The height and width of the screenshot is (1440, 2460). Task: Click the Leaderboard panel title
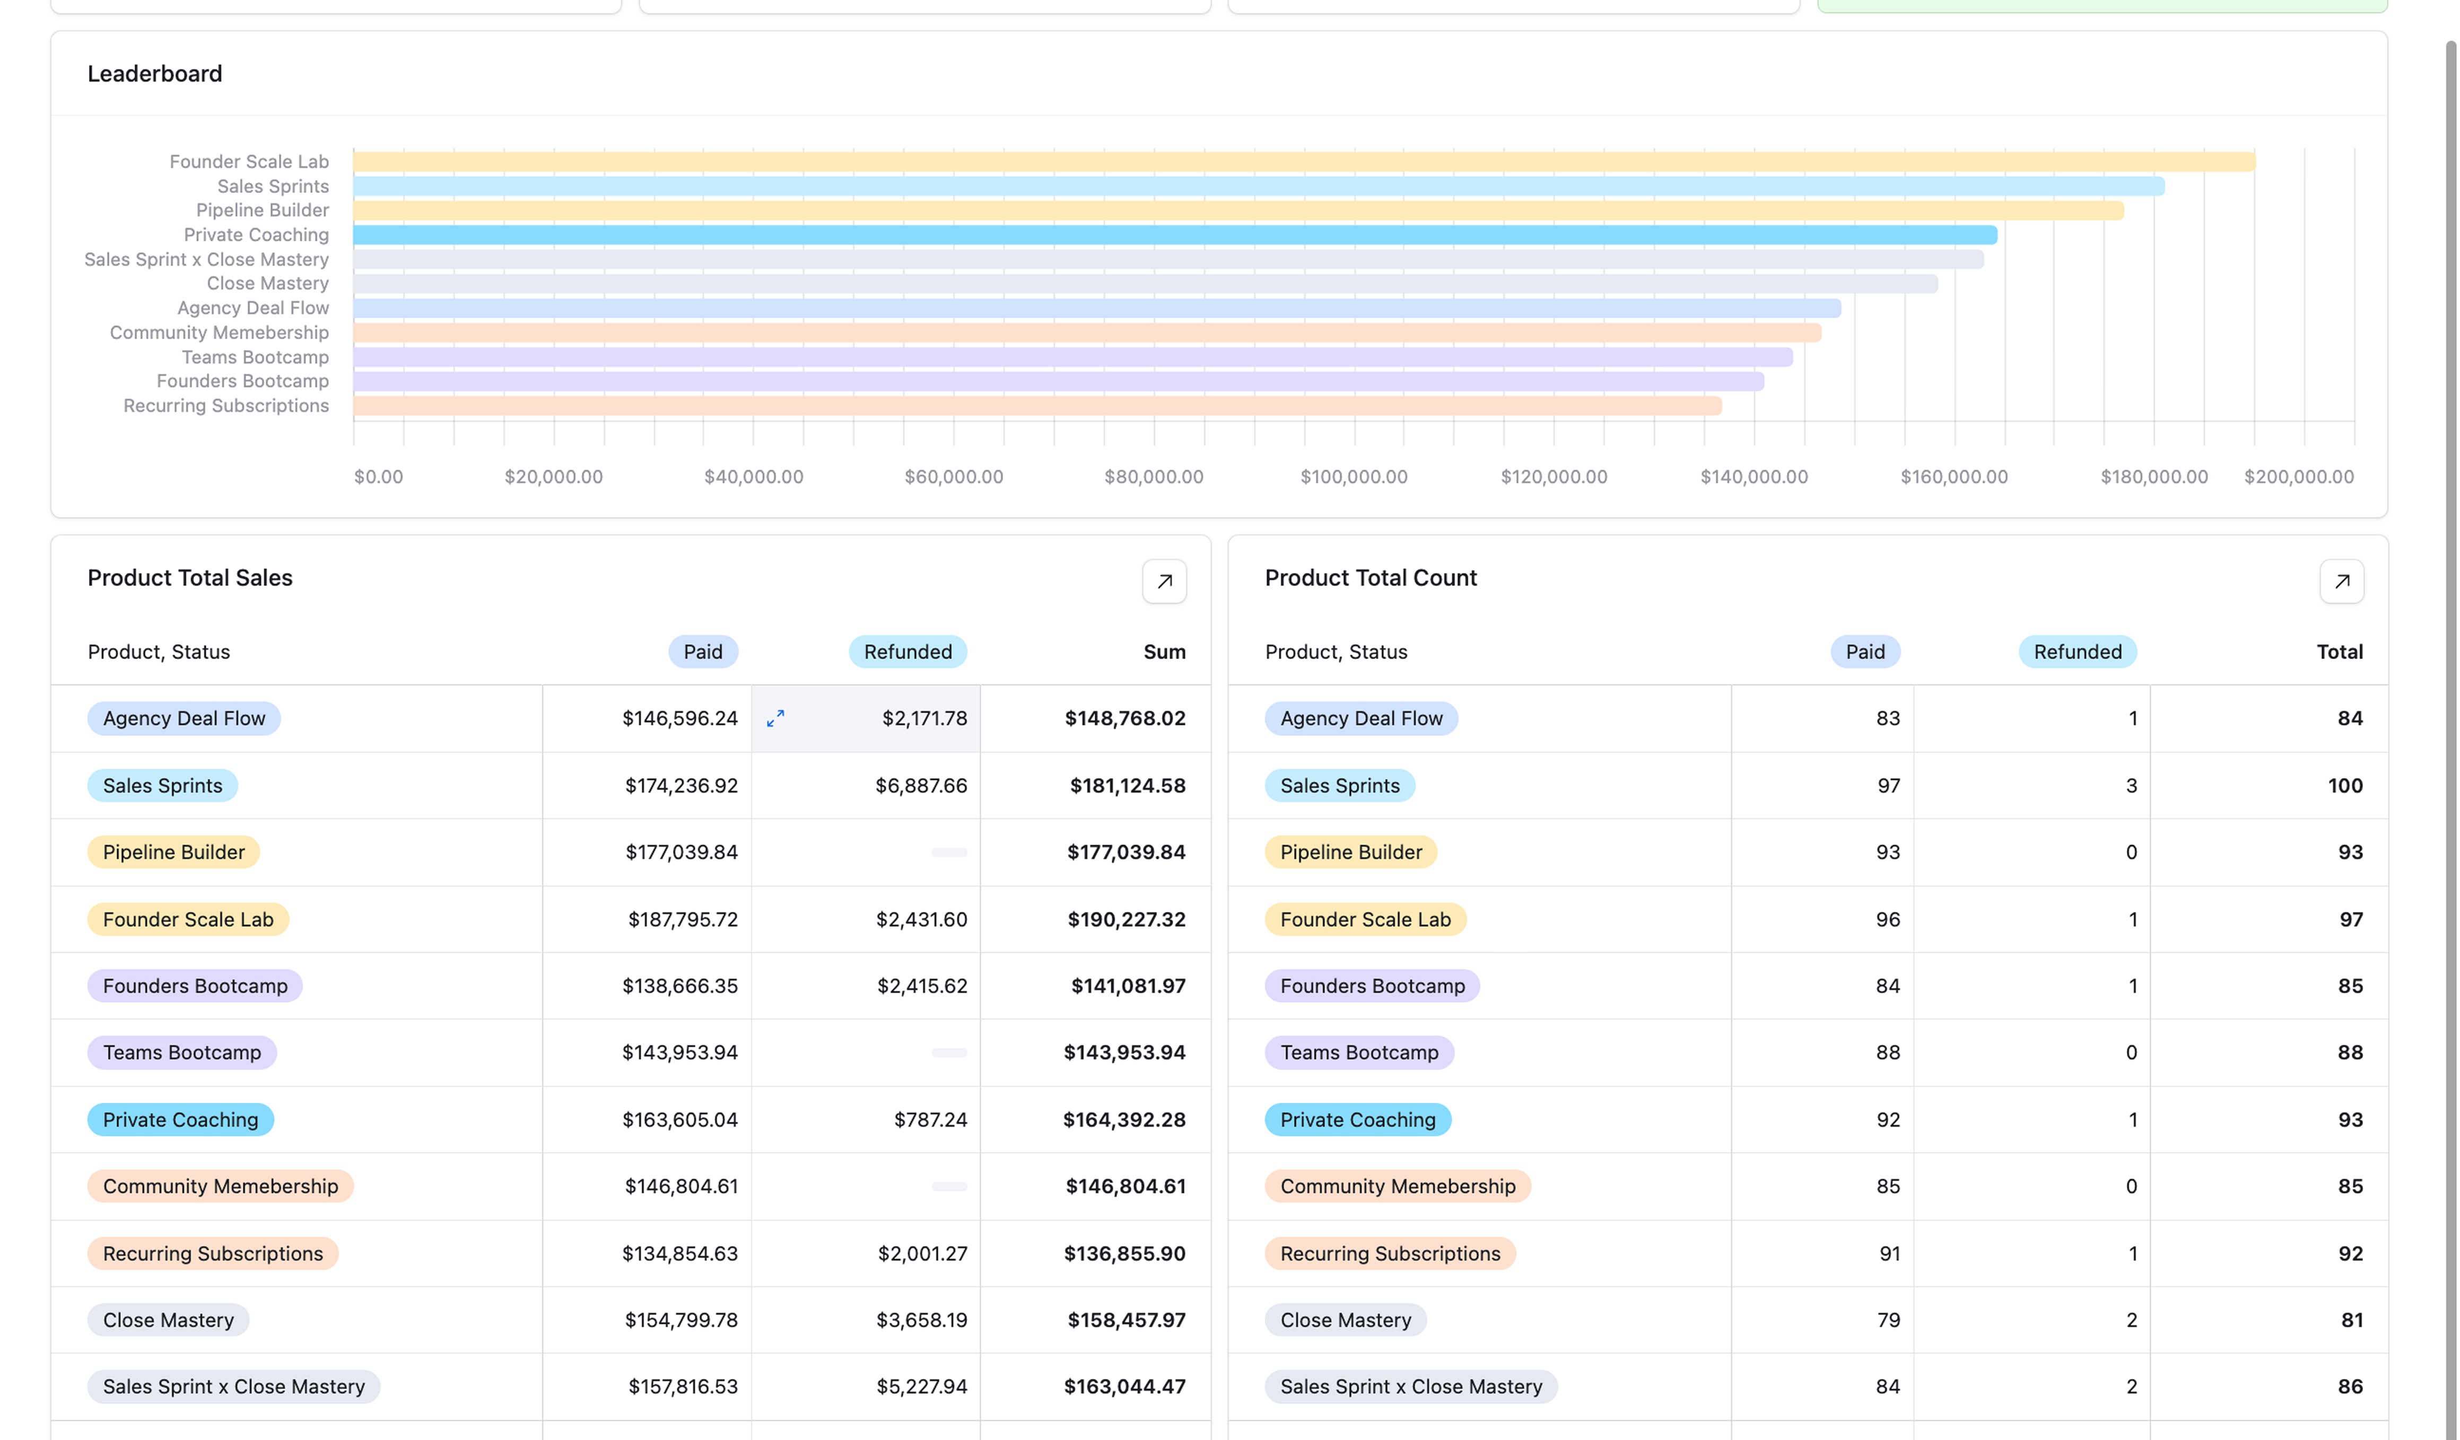tap(154, 73)
